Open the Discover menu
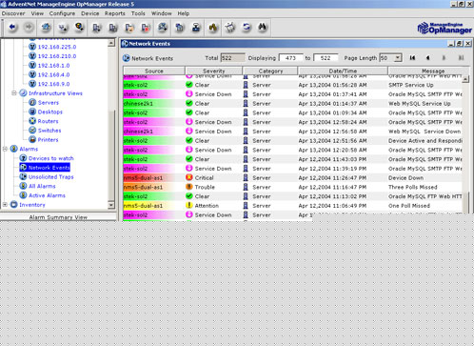This screenshot has height=346, width=474. point(13,13)
